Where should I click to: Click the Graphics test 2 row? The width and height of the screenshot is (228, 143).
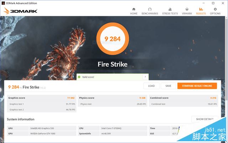pyautogui.click(x=42, y=110)
